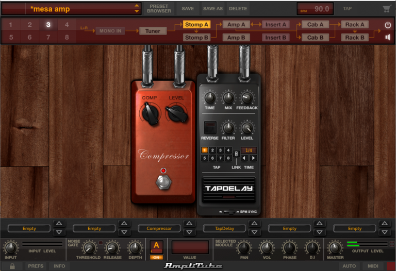Select TapDelay tap pattern 4
This screenshot has height=271, width=396.
pos(228,150)
